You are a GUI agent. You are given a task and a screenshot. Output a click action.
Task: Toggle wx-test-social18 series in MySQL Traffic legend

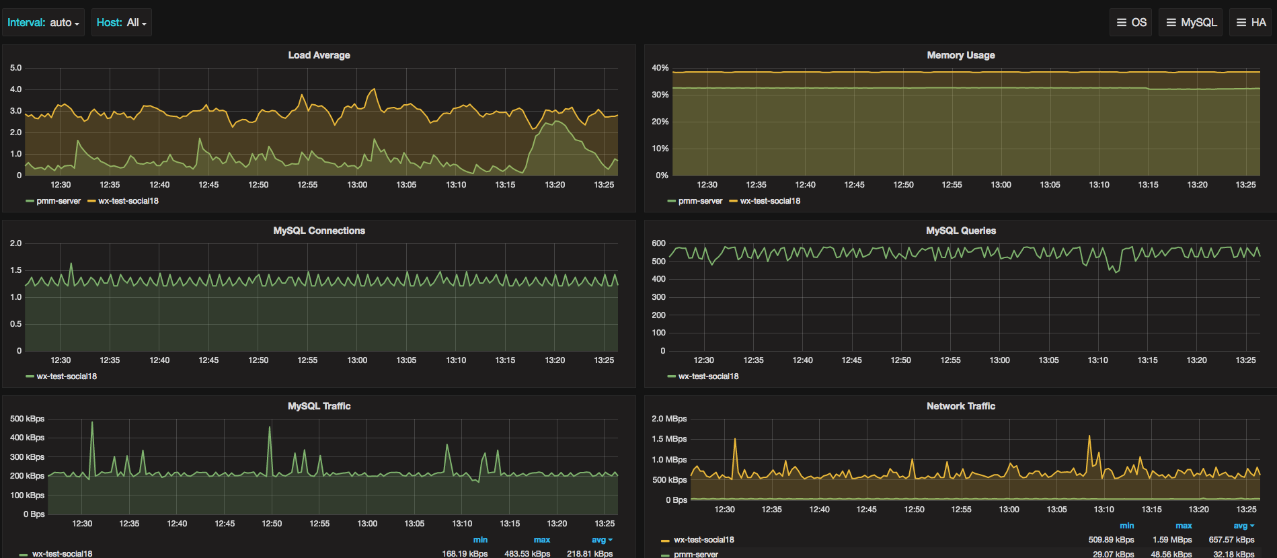point(62,554)
